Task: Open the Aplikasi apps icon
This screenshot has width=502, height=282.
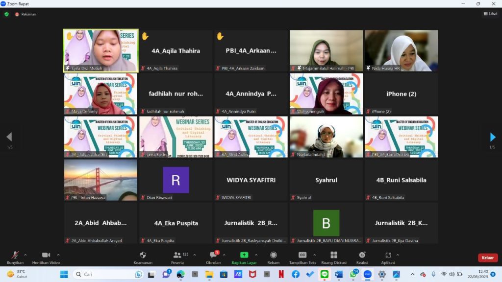Action: coord(388,255)
